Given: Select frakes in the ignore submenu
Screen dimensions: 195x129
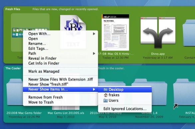Looking at the screenshot, I should click(125, 95).
